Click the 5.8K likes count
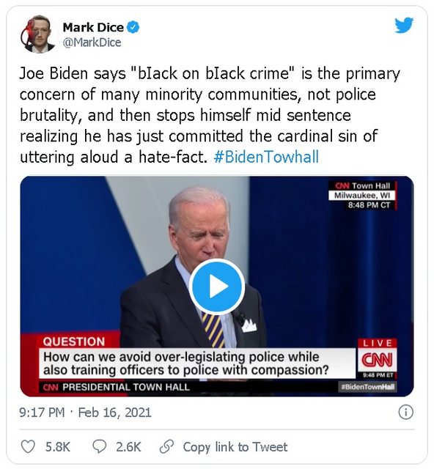434x469 pixels. pos(57,447)
